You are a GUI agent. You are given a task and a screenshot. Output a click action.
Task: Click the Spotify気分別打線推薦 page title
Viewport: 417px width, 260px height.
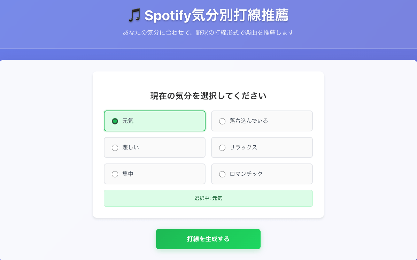[x=216, y=15]
